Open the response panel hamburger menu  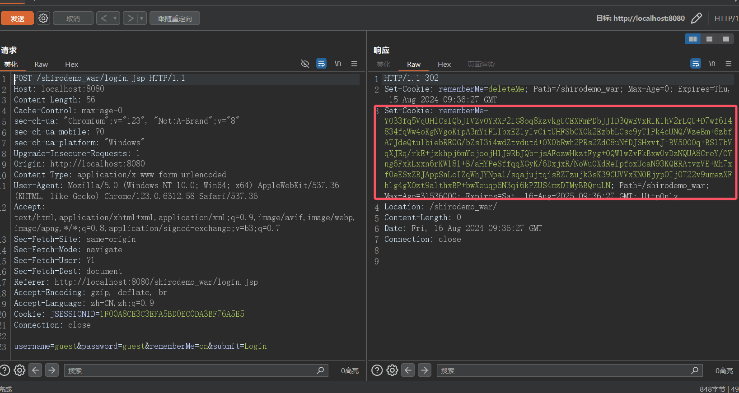729,64
